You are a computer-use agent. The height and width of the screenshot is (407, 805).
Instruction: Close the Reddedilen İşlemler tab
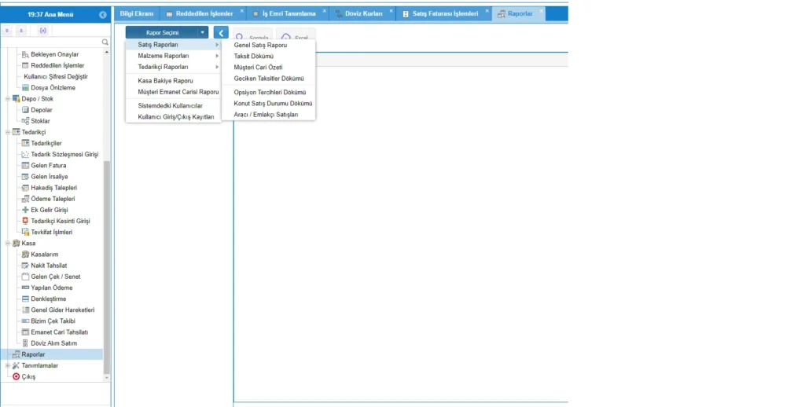coord(242,10)
